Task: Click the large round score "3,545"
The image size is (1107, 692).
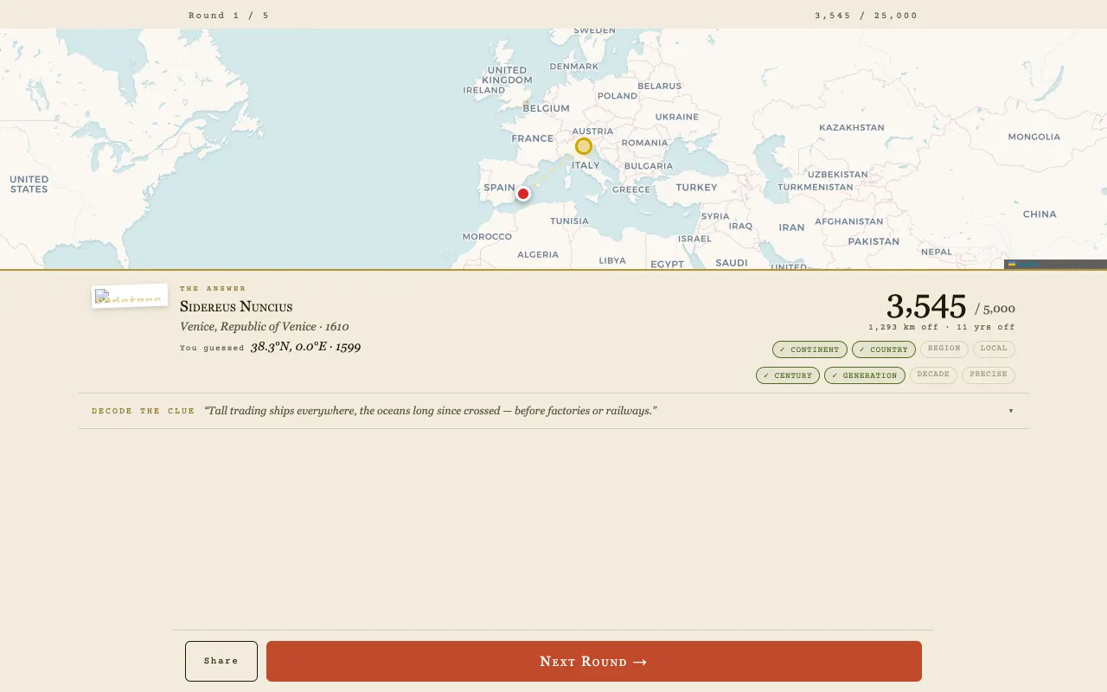Action: (x=926, y=307)
